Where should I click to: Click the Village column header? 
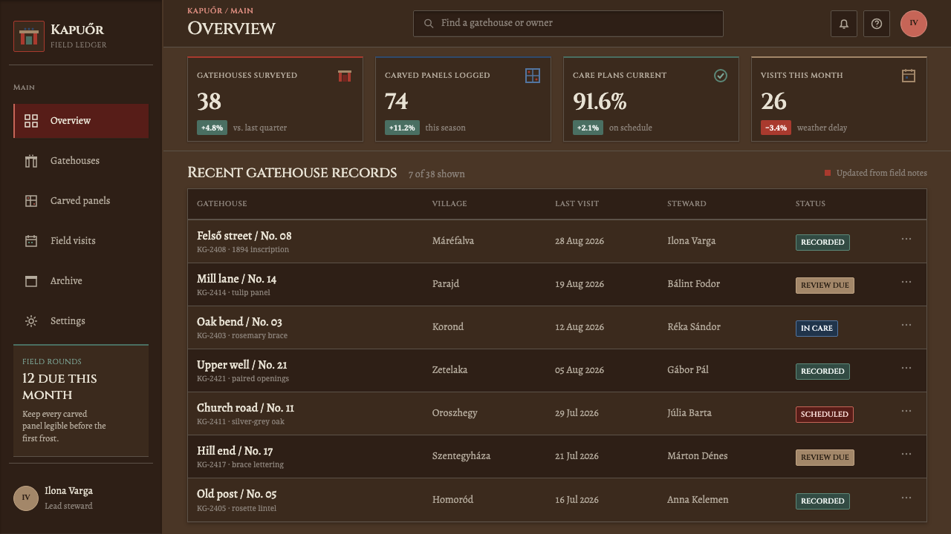pyautogui.click(x=449, y=204)
